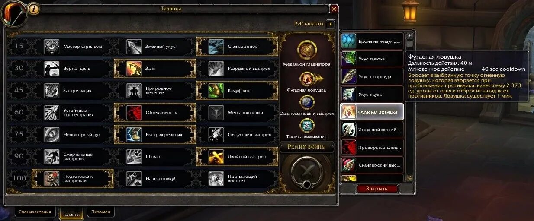Open the Питомец tab
The height and width of the screenshot is (221, 534).
pos(100,212)
